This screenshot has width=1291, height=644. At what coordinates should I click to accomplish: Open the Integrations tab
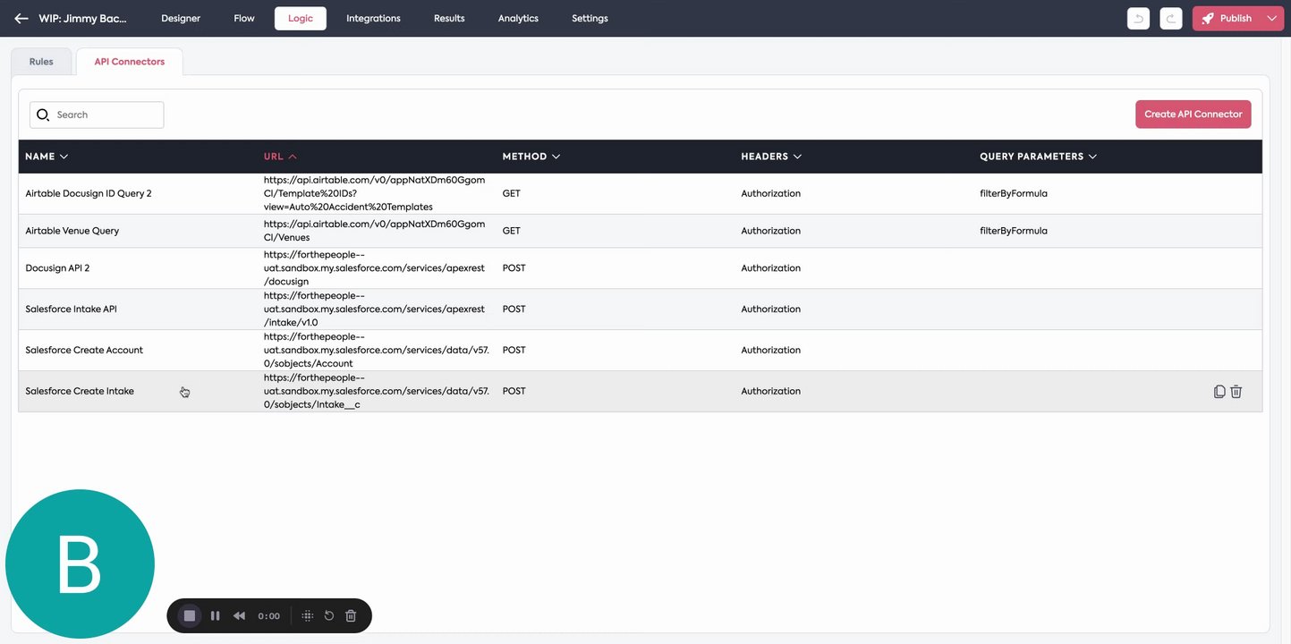(373, 18)
